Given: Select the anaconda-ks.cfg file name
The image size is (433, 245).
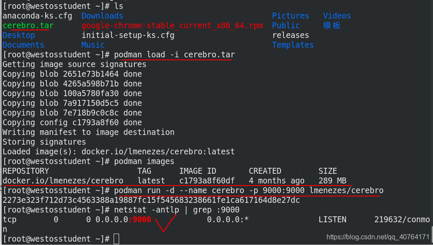Looking at the screenshot, I should 37,16.
